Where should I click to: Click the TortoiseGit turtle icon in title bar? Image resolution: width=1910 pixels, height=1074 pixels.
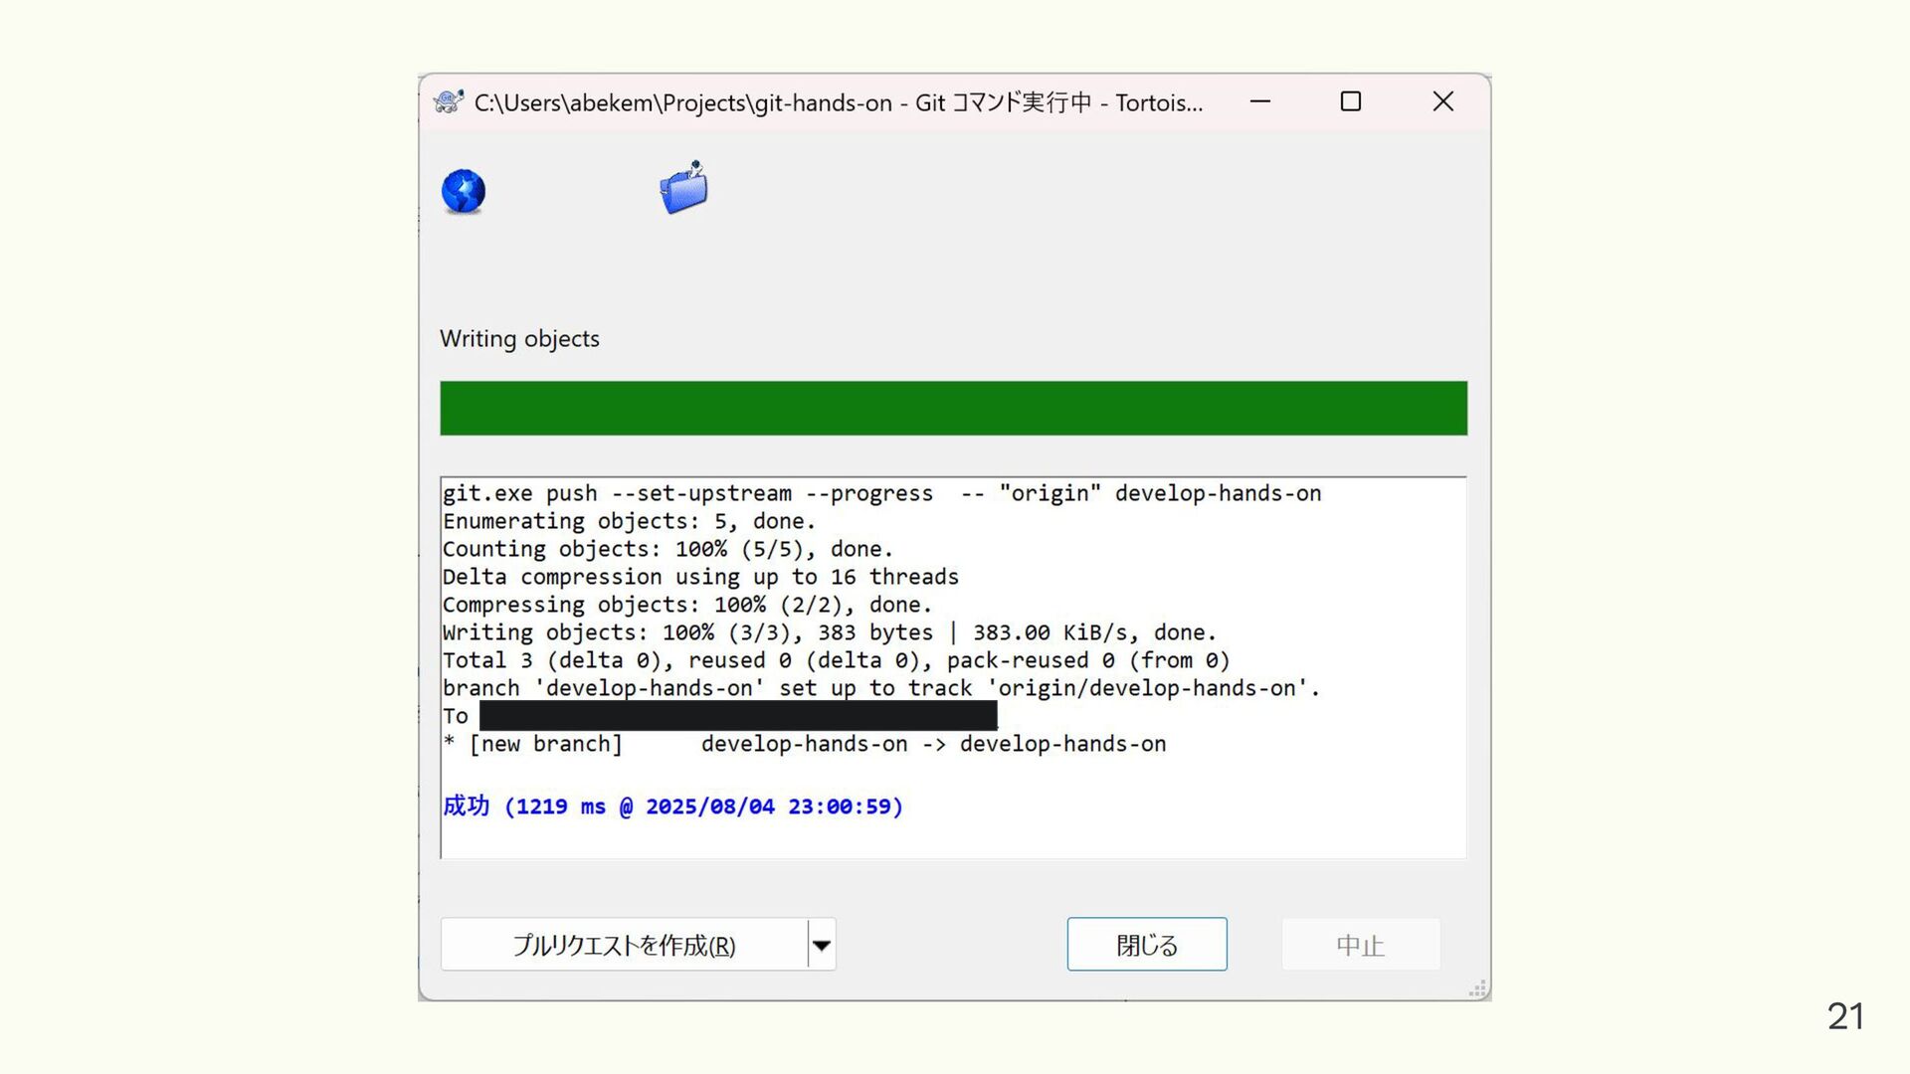coord(449,101)
